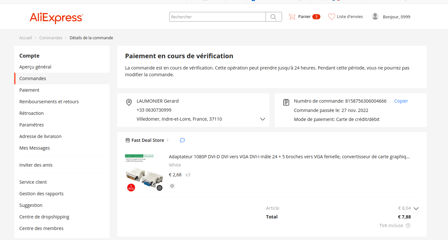This screenshot has width=448, height=240.
Task: Click the Rechercher search field
Action: [x=218, y=17]
